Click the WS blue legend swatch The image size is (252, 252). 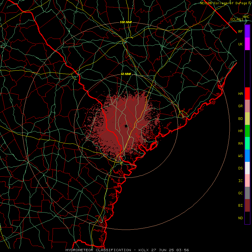pyautogui.click(x=247, y=156)
